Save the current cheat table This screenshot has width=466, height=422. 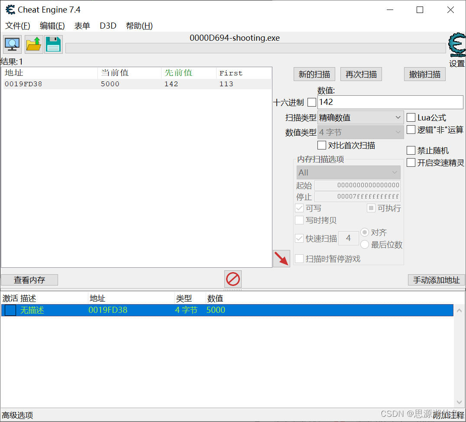coord(53,44)
